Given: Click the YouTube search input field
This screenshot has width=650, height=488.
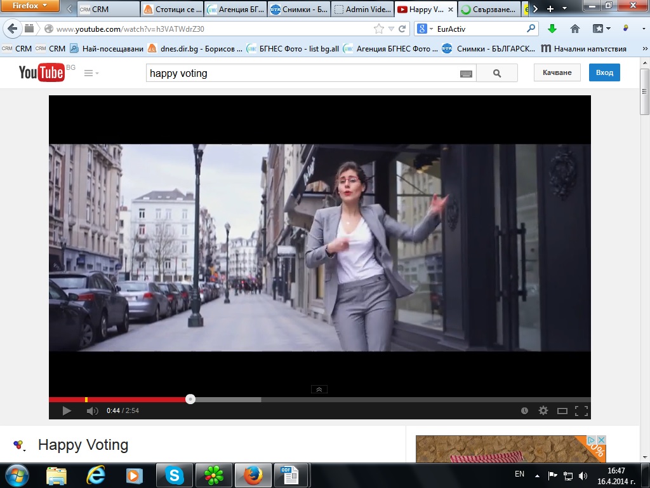Looking at the screenshot, I should coord(302,73).
